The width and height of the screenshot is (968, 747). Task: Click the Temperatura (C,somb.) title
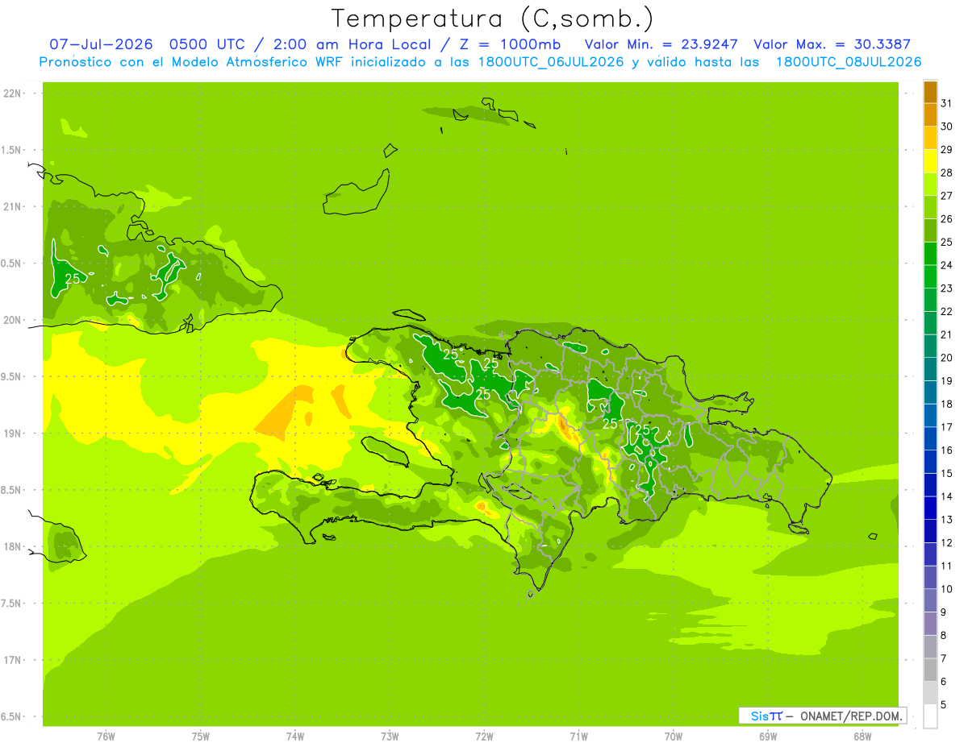(x=493, y=18)
